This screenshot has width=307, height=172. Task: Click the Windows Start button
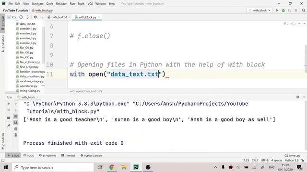click(6, 167)
